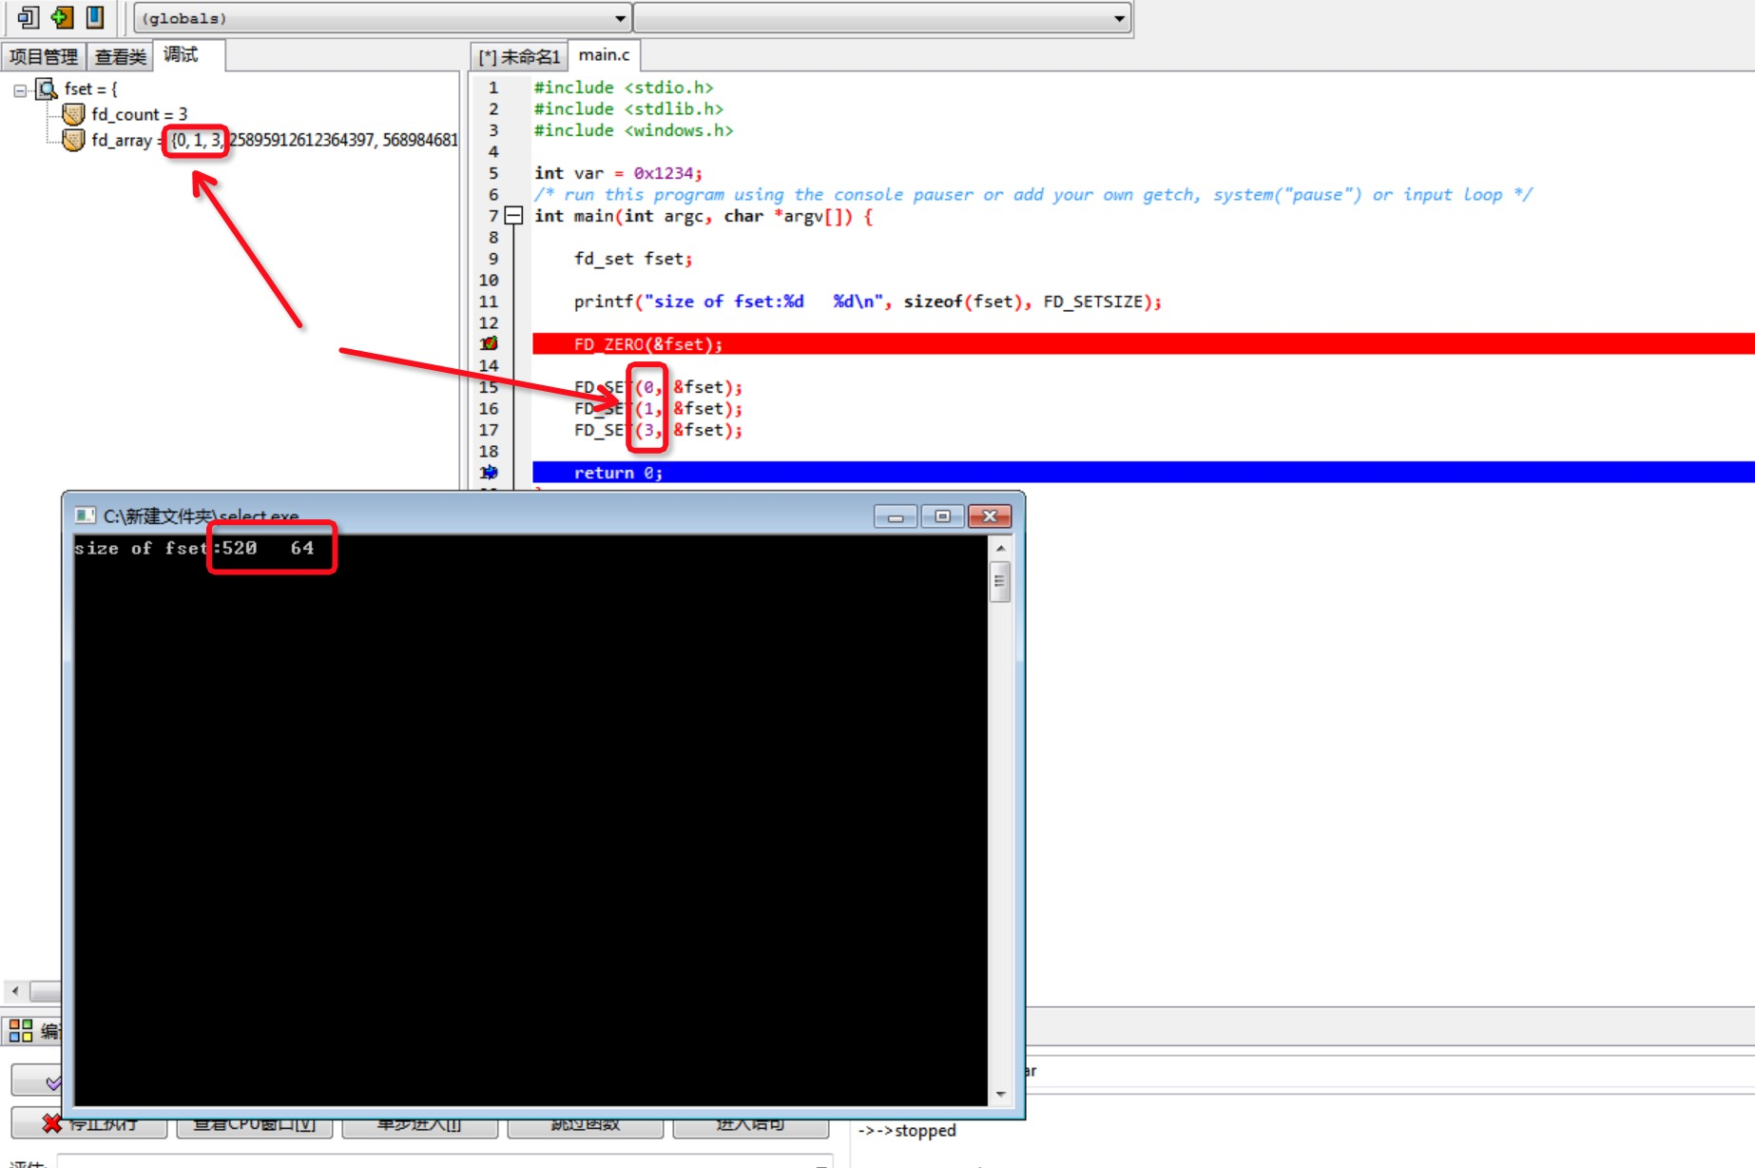Click line number 11 in the gutter
The height and width of the screenshot is (1168, 1755).
489,302
